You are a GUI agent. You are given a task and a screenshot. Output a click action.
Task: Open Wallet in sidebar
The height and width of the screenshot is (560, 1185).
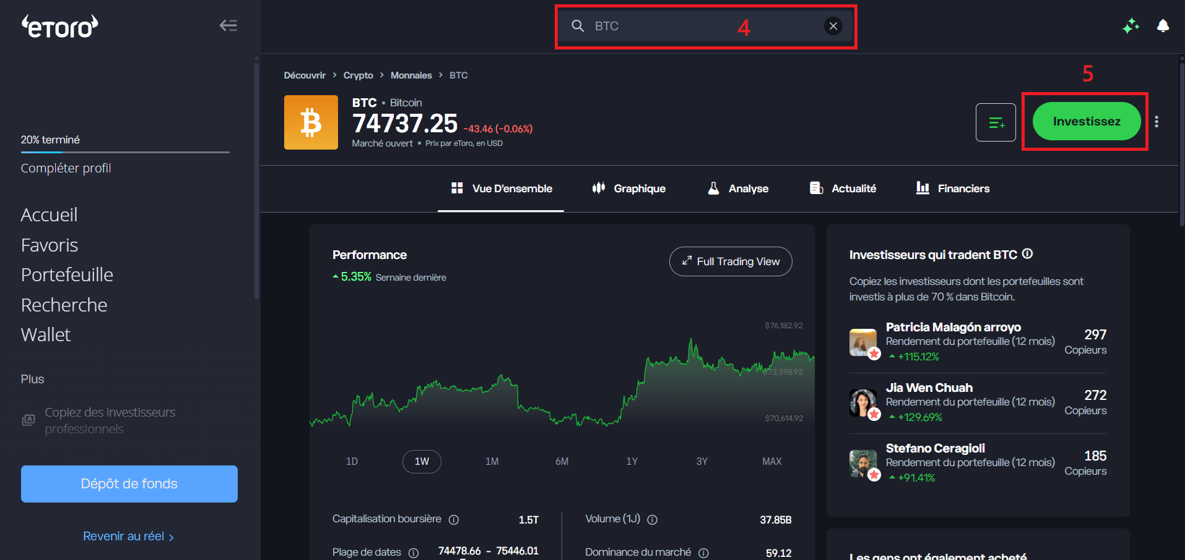(x=46, y=335)
